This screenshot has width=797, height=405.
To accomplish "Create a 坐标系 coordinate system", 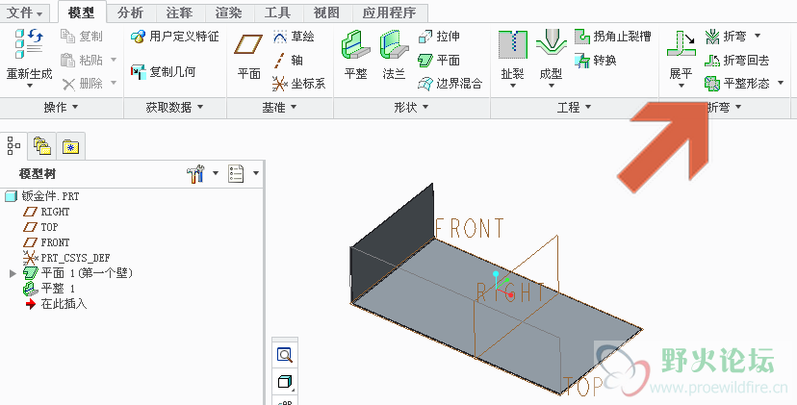I will 298,84.
